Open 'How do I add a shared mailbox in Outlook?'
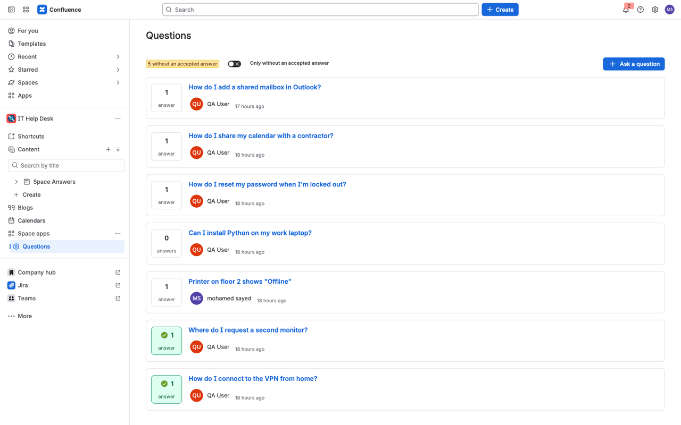The image size is (681, 425). pos(254,87)
